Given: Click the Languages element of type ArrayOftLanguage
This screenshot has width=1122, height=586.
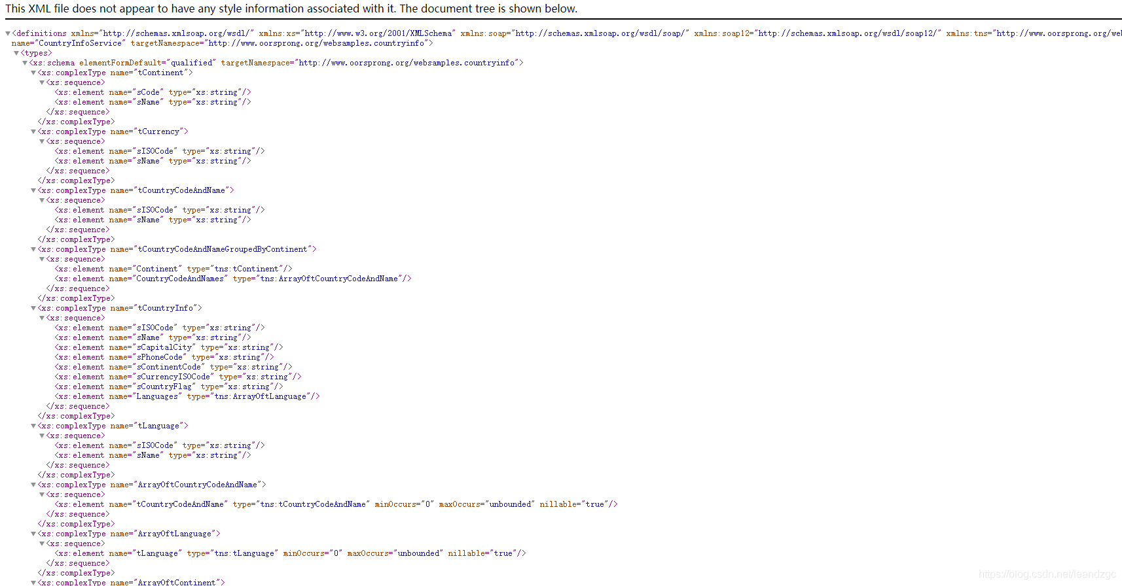Looking at the screenshot, I should click(187, 396).
